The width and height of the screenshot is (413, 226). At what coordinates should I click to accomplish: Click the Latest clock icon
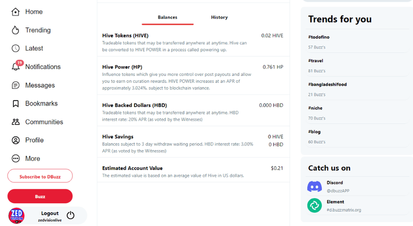click(x=16, y=48)
